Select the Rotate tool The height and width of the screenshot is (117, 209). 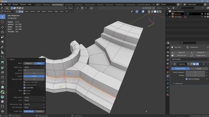coord(3,32)
